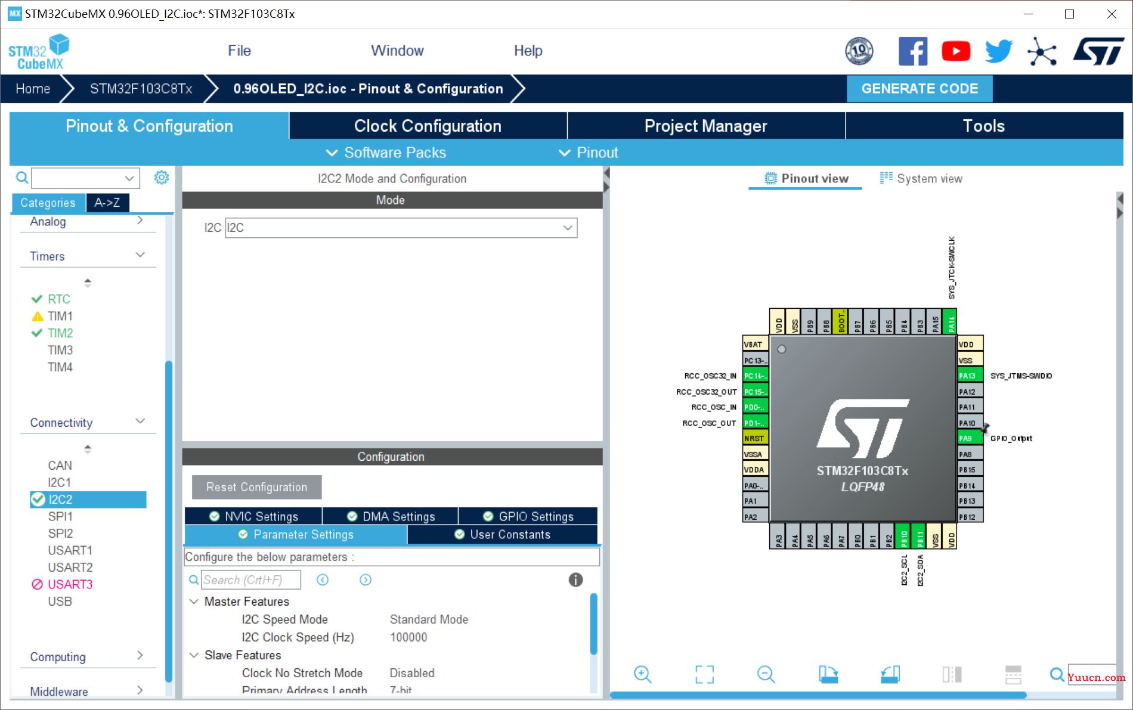1133x710 pixels.
Task: Click the magnifier icon above Categories
Action: click(x=22, y=178)
